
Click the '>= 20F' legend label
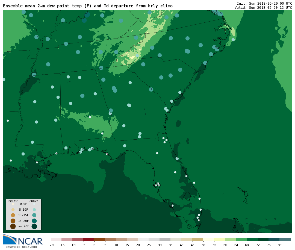click(x=23, y=226)
